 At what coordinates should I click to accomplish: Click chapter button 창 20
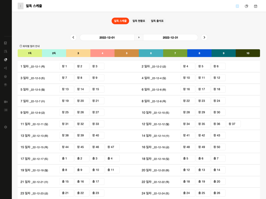(x=82, y=101)
